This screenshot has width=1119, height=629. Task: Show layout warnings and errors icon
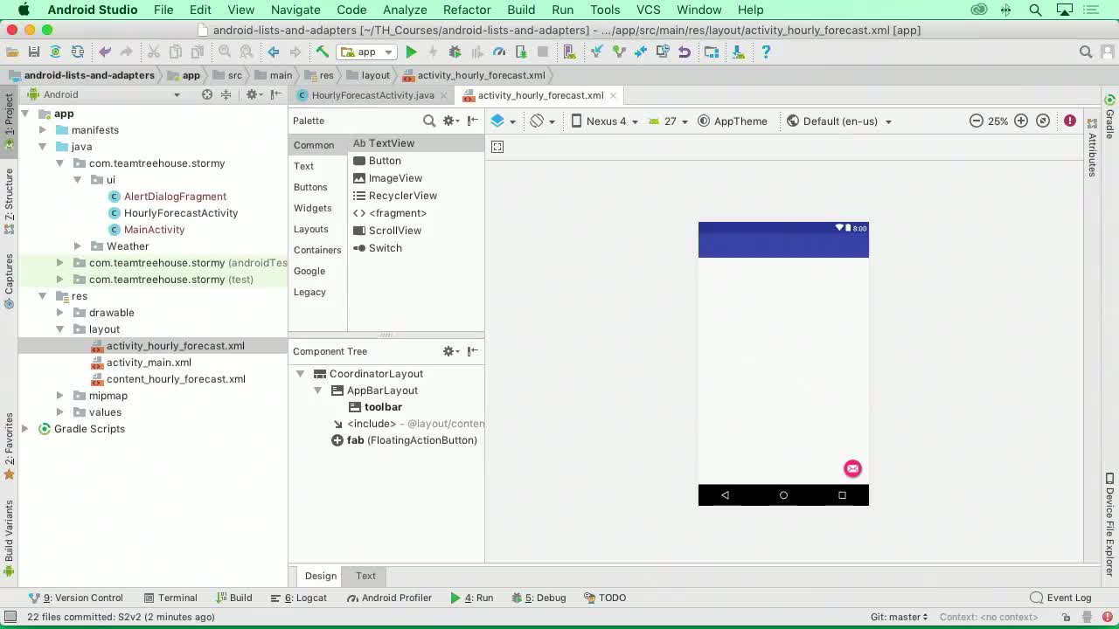[1069, 121]
